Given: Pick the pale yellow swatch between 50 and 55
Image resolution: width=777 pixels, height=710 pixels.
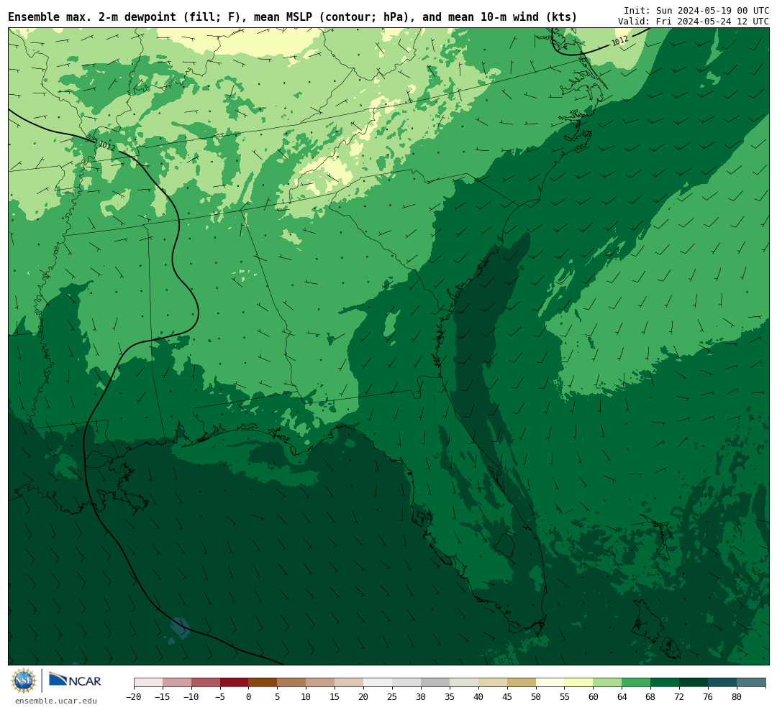Looking at the screenshot, I should click(x=550, y=682).
